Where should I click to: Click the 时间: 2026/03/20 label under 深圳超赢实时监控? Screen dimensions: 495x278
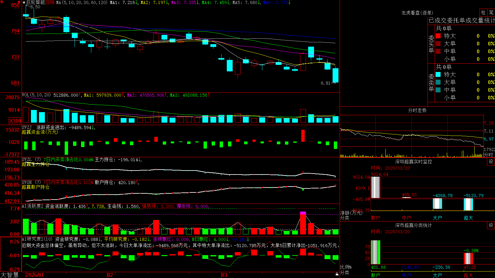(x=390, y=168)
